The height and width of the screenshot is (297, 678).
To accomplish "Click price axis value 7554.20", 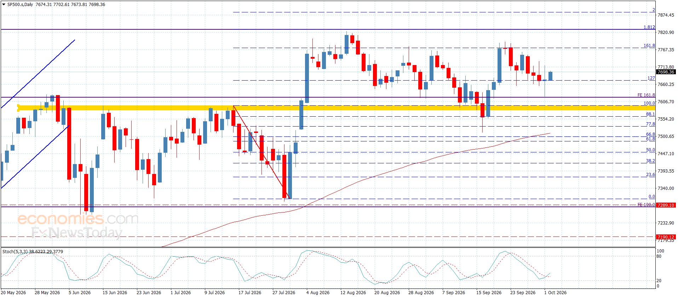I will 666,119.
